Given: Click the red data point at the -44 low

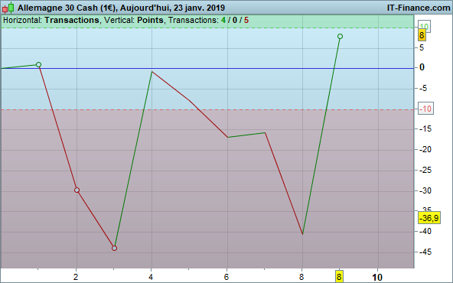Looking at the screenshot, I should click(115, 248).
